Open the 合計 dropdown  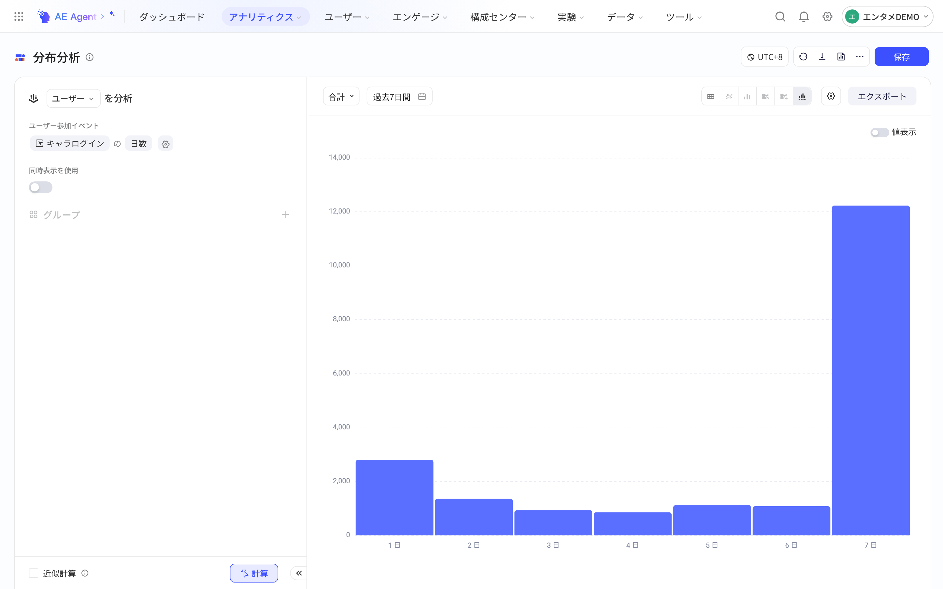click(341, 96)
